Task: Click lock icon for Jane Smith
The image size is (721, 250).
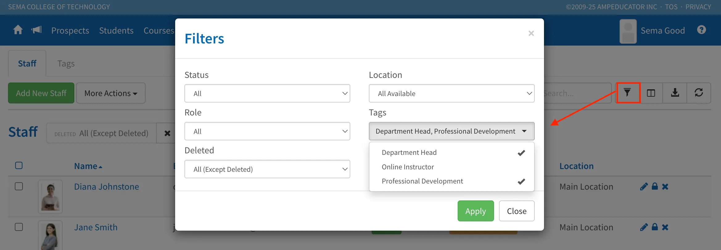Action: [x=655, y=227]
